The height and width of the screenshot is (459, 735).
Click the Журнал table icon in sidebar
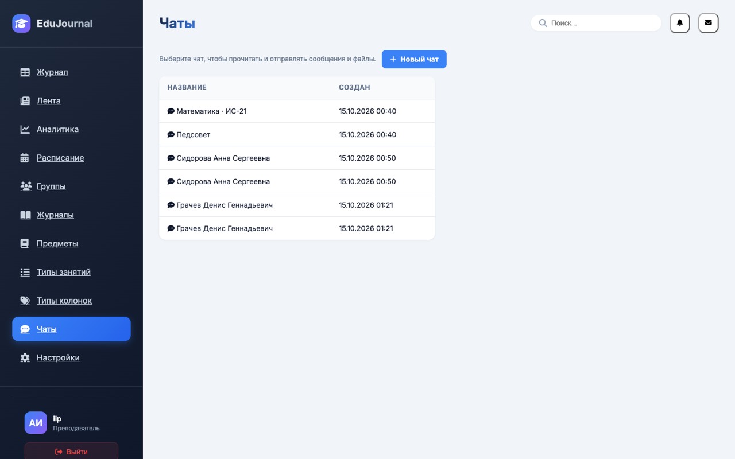pos(25,72)
